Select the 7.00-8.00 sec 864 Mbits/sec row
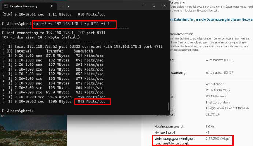 coord(53,88)
